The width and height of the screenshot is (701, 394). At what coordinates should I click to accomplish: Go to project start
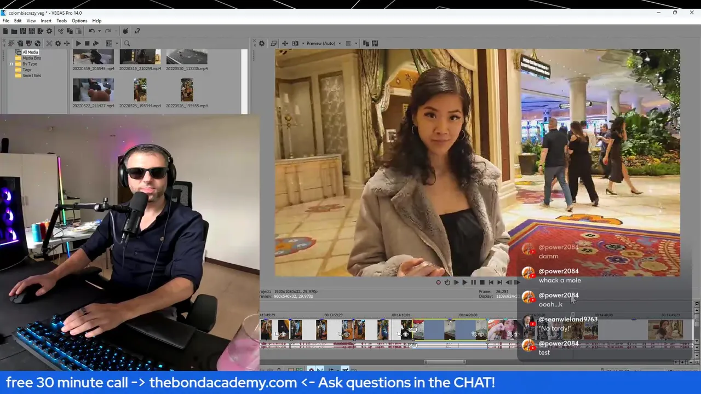[x=491, y=282]
